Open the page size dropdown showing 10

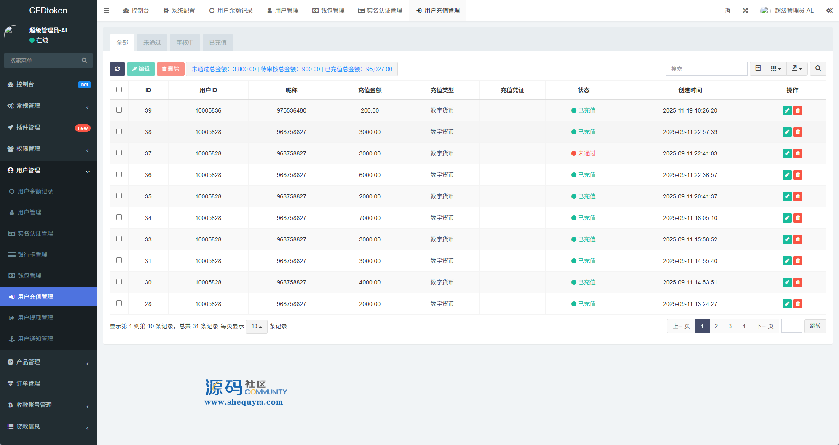pos(256,327)
